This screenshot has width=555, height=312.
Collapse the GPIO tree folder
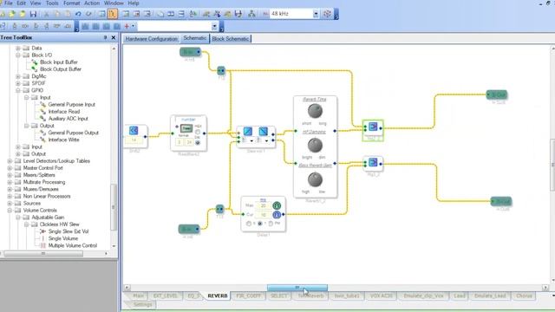point(18,90)
